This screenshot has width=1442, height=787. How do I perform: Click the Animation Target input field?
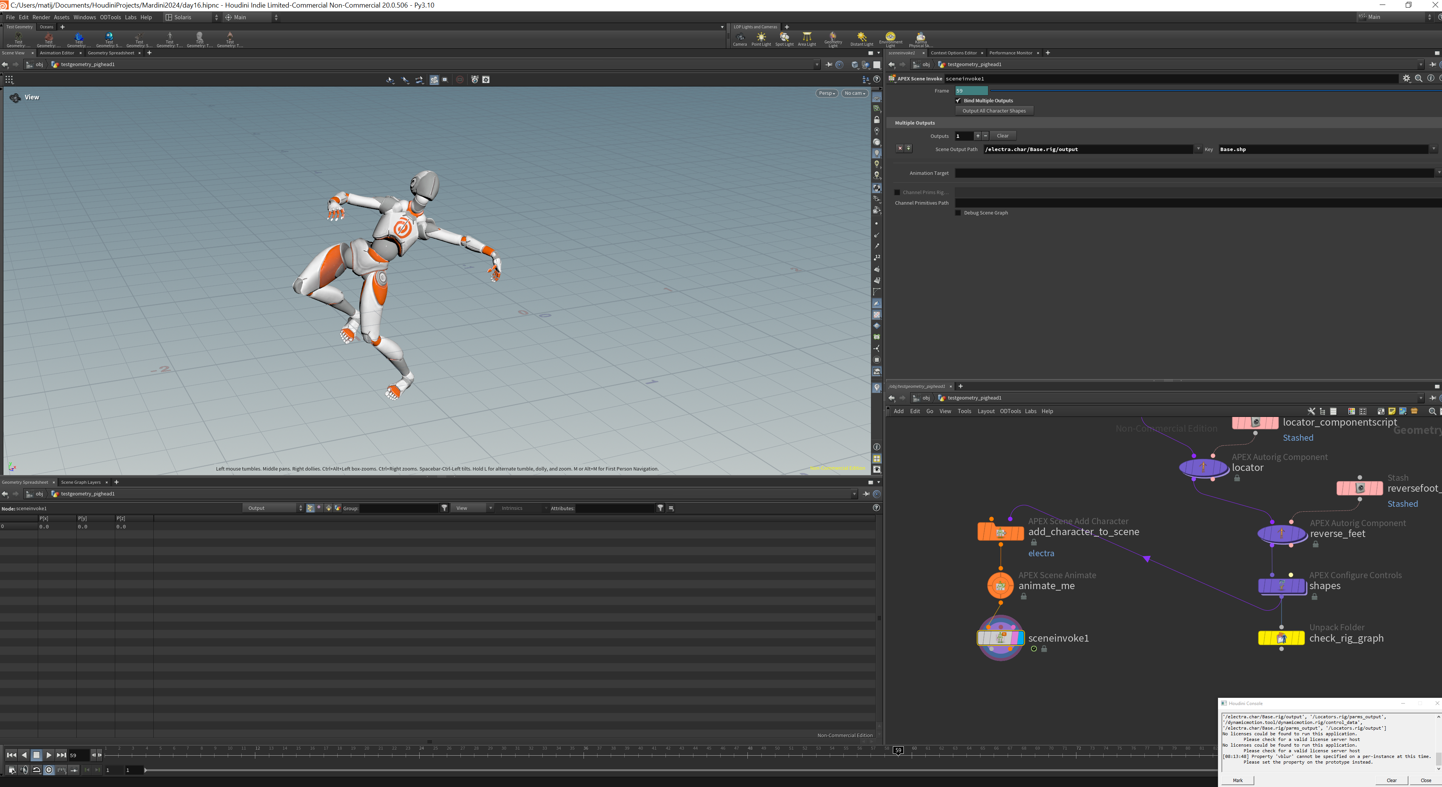tap(1195, 173)
